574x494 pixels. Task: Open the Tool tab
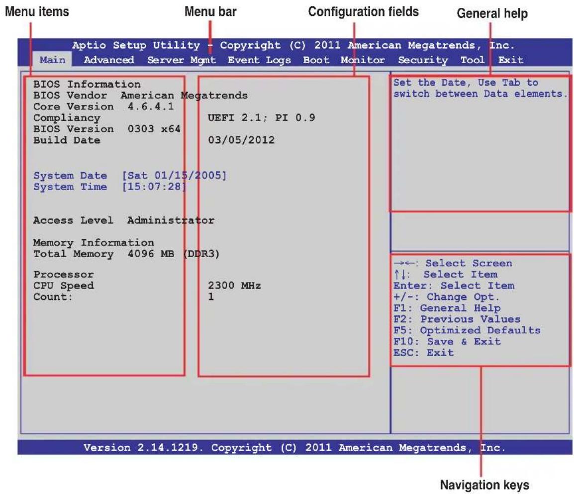click(472, 60)
